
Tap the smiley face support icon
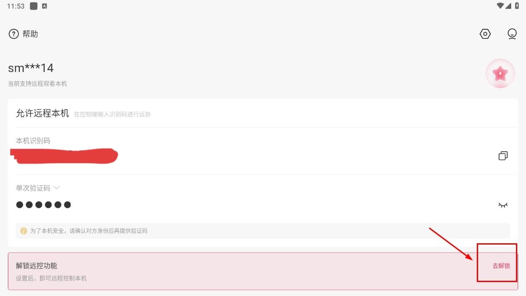[x=512, y=34]
